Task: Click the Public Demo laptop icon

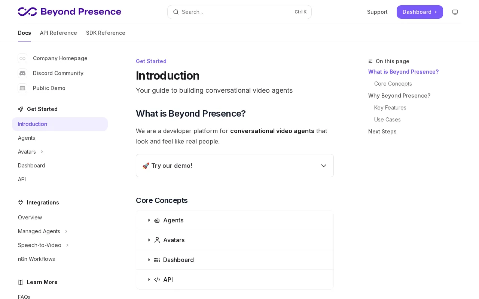Action: pos(22,88)
